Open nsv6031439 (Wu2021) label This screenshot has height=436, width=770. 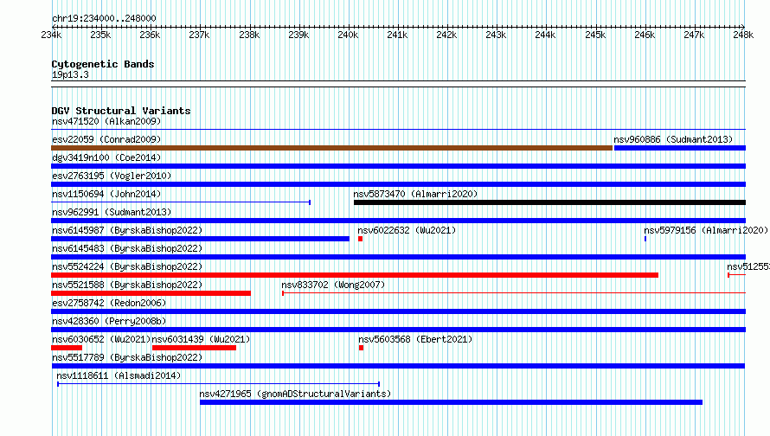tap(201, 339)
